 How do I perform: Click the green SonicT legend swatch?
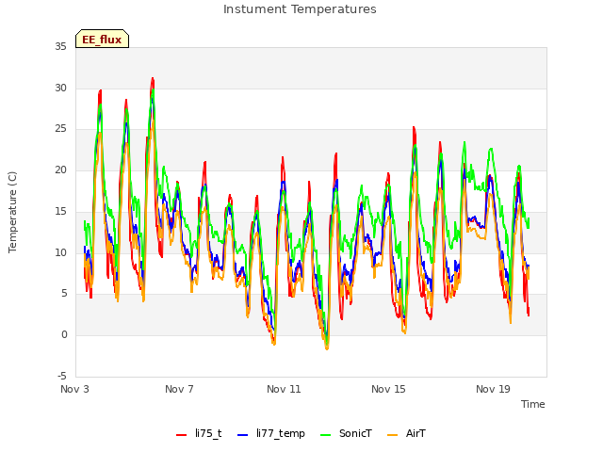[325, 435]
